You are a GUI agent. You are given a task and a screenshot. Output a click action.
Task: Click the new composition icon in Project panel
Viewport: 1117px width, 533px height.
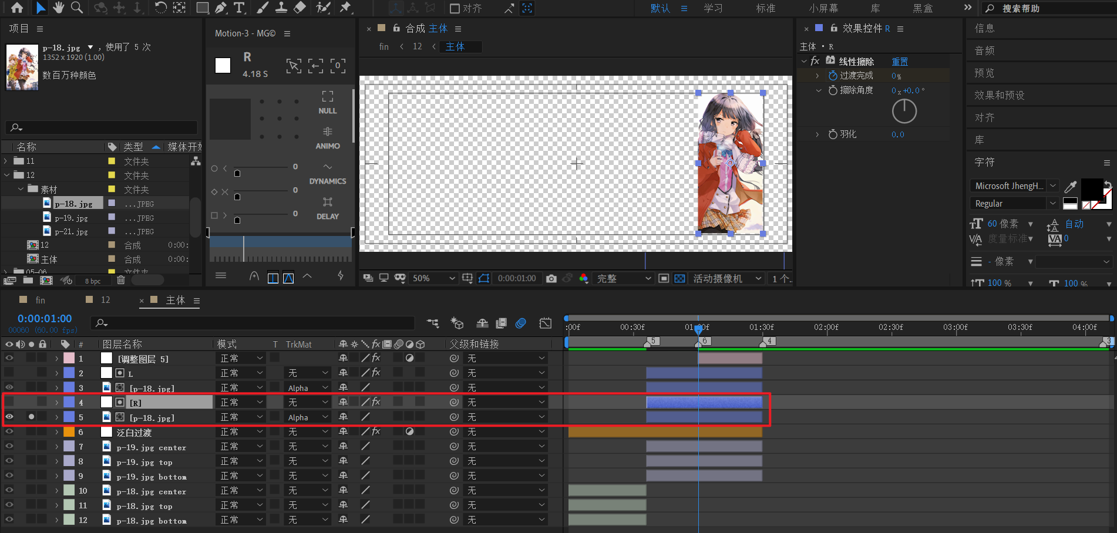point(46,281)
